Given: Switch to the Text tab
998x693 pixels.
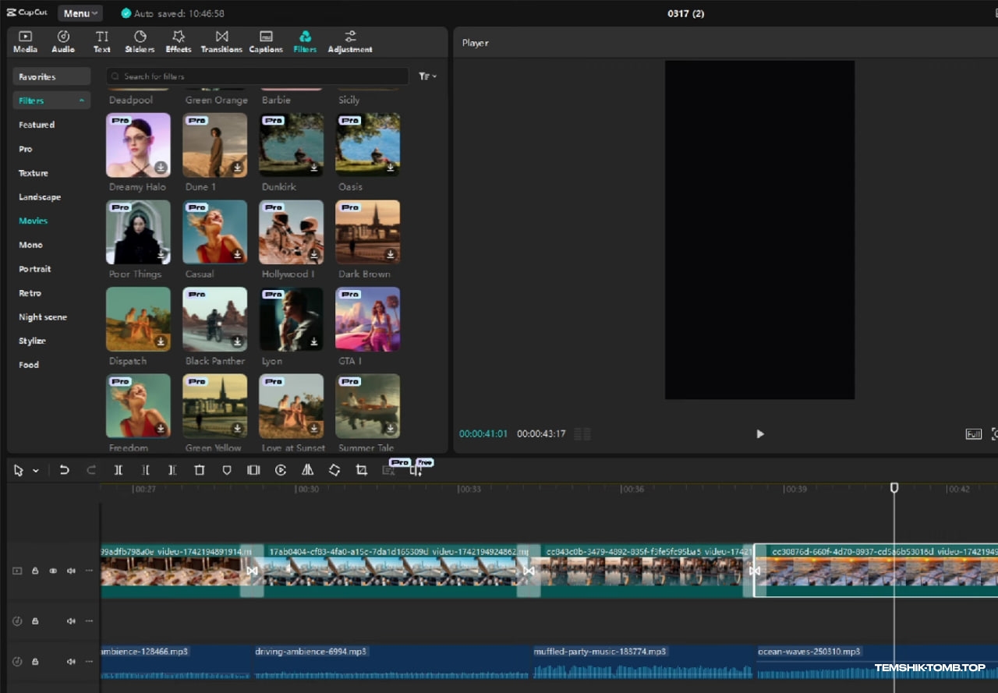Looking at the screenshot, I should click(x=102, y=42).
